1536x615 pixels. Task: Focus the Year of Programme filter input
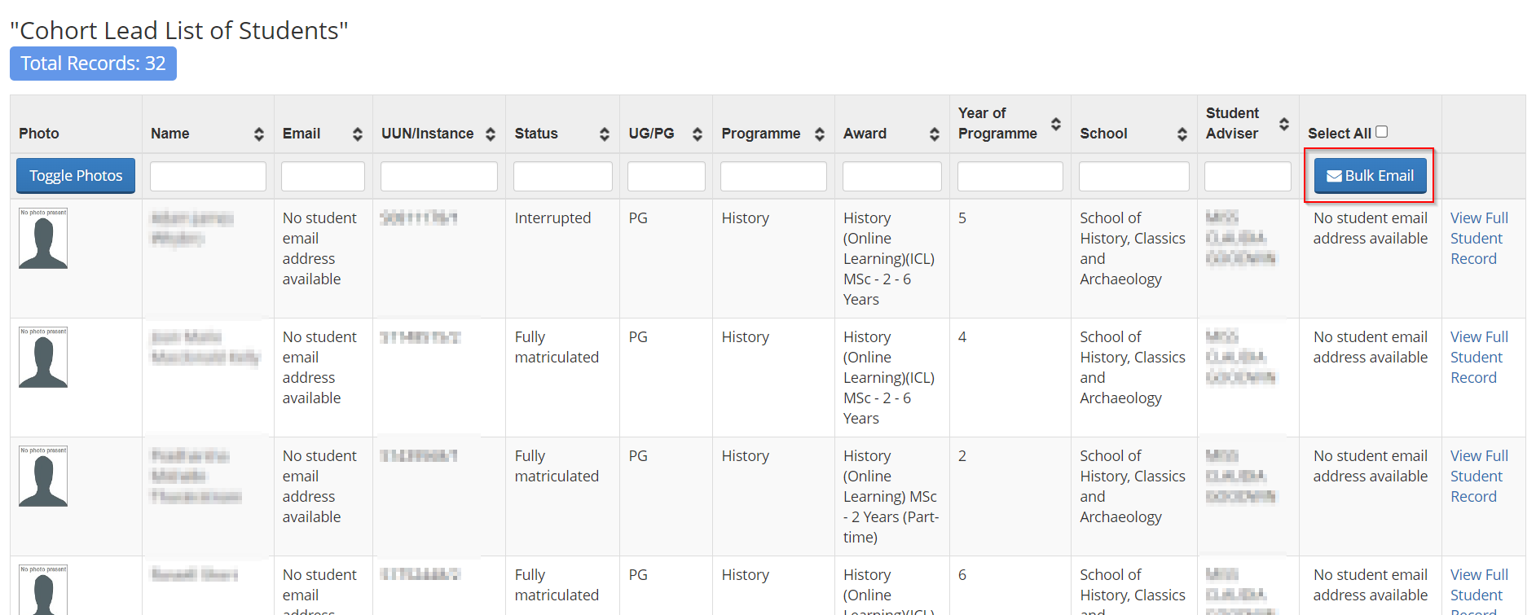coord(1010,177)
